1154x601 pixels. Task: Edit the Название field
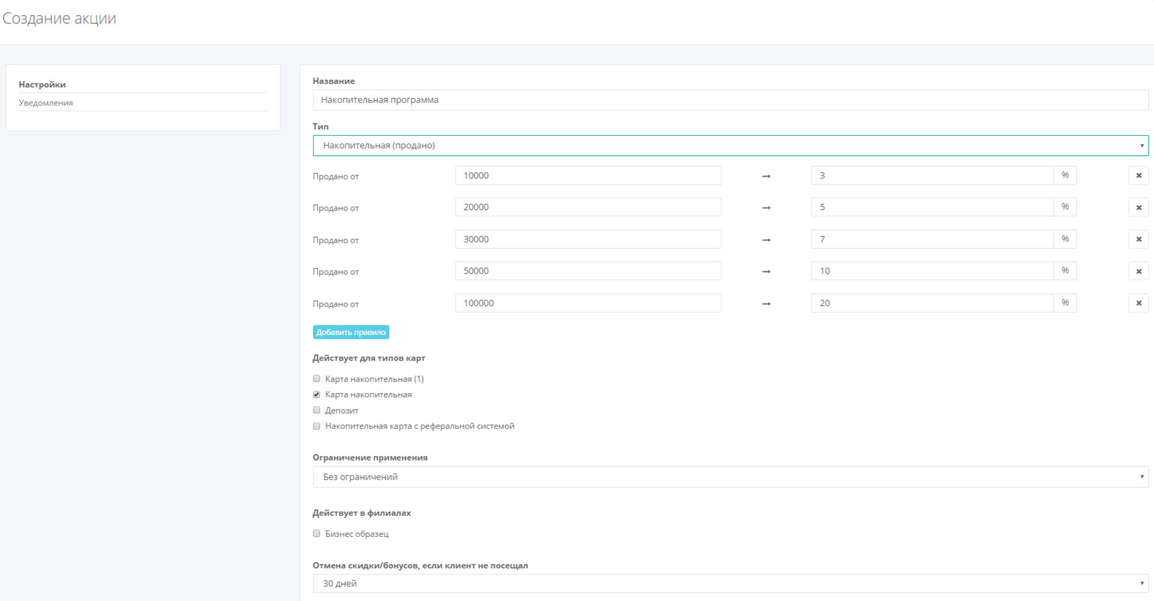731,100
